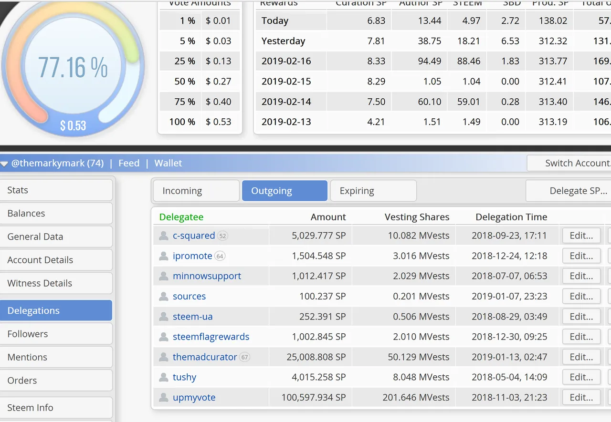Open Orders in the sidebar
Screen dimensions: 611x422
[x=56, y=381]
